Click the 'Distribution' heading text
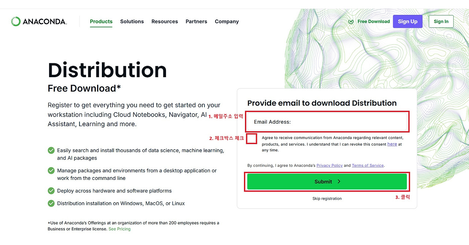The image size is (469, 245). [x=107, y=70]
